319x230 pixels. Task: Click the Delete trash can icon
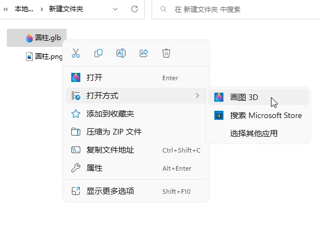[166, 53]
